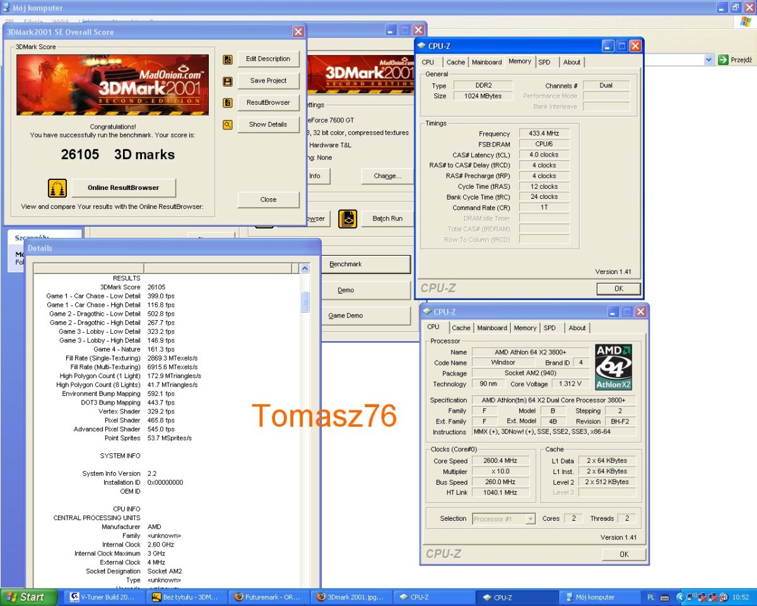This screenshot has height=606, width=757.
Task: Click the Show Details magnifier icon
Action: point(228,125)
